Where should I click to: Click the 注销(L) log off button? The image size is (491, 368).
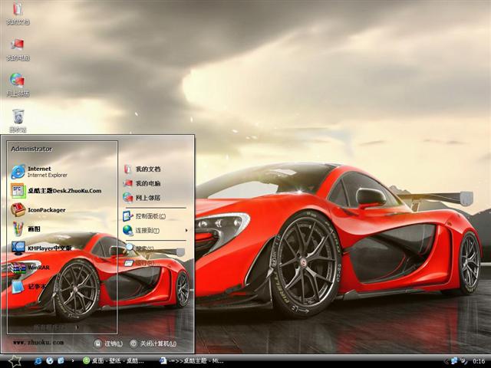pyautogui.click(x=109, y=343)
